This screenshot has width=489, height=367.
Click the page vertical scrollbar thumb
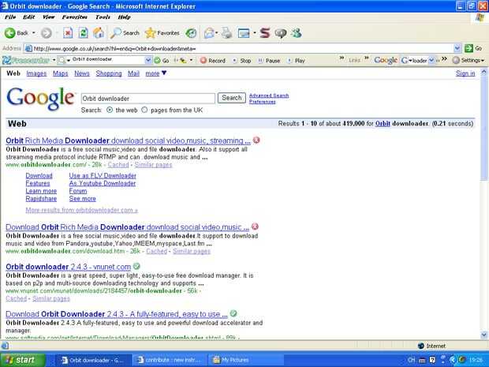point(483,129)
